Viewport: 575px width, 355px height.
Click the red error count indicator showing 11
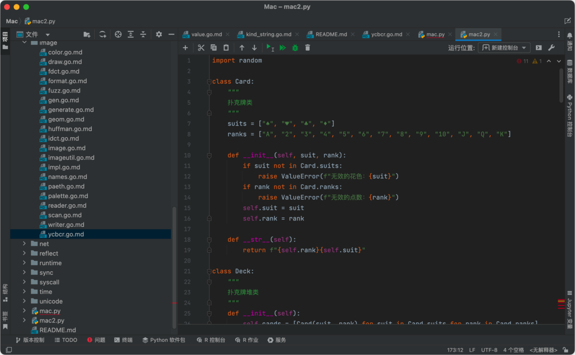pyautogui.click(x=523, y=61)
